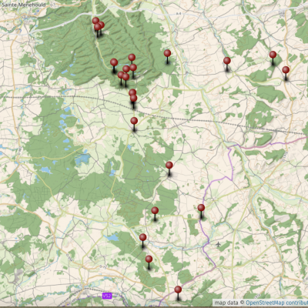Click the isolated pin in the map center
This screenshot has width=308, height=308.
pyautogui.click(x=169, y=165)
